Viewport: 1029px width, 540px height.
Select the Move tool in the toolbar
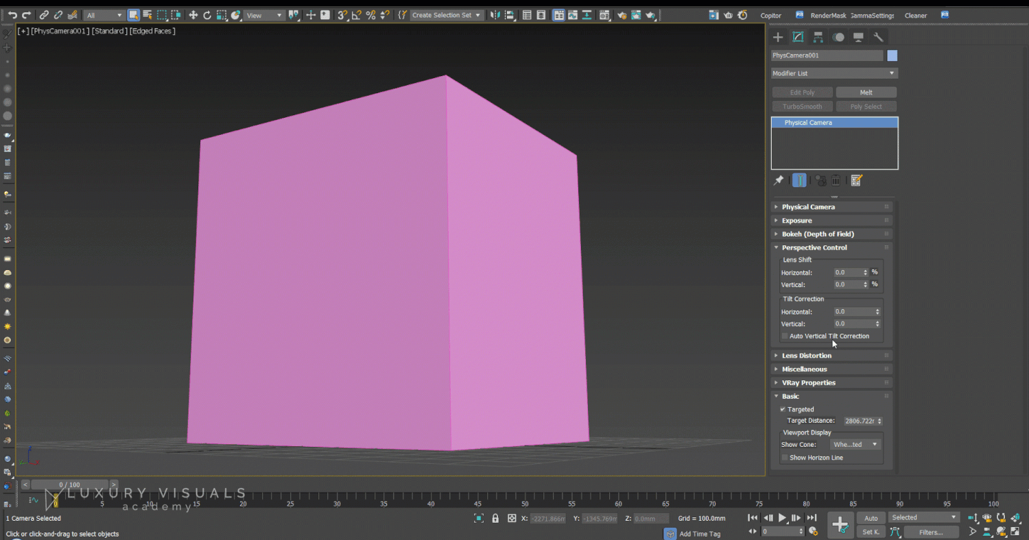click(193, 14)
